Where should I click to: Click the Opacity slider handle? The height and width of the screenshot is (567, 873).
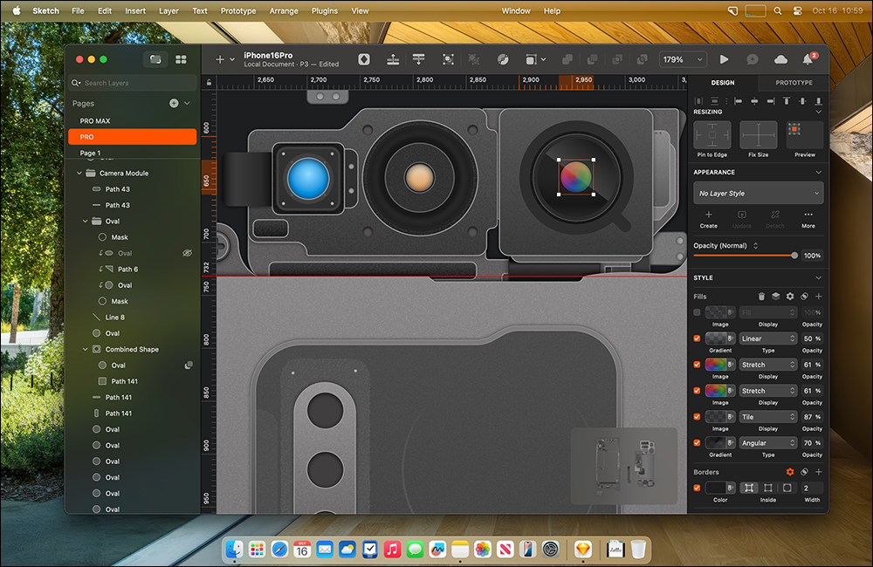coord(794,256)
